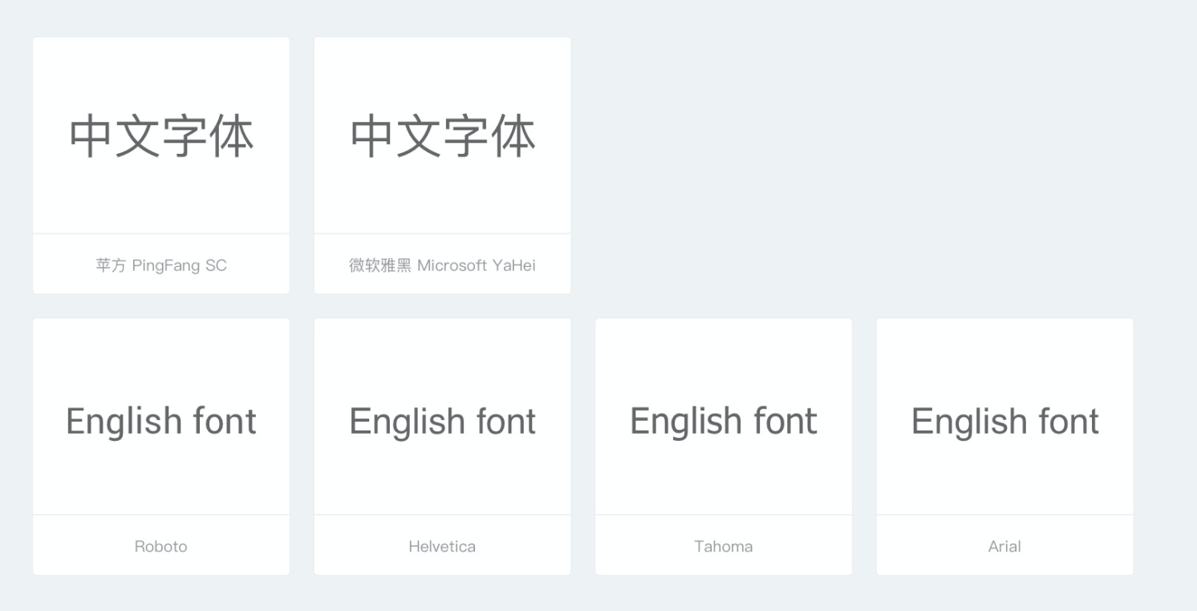The width and height of the screenshot is (1197, 611).
Task: Click the Tahoma English font sample
Action: tap(724, 421)
